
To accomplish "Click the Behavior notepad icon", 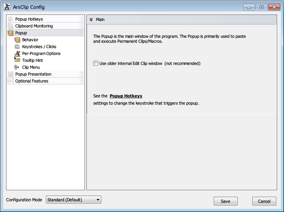I will pyautogui.click(x=17, y=40).
